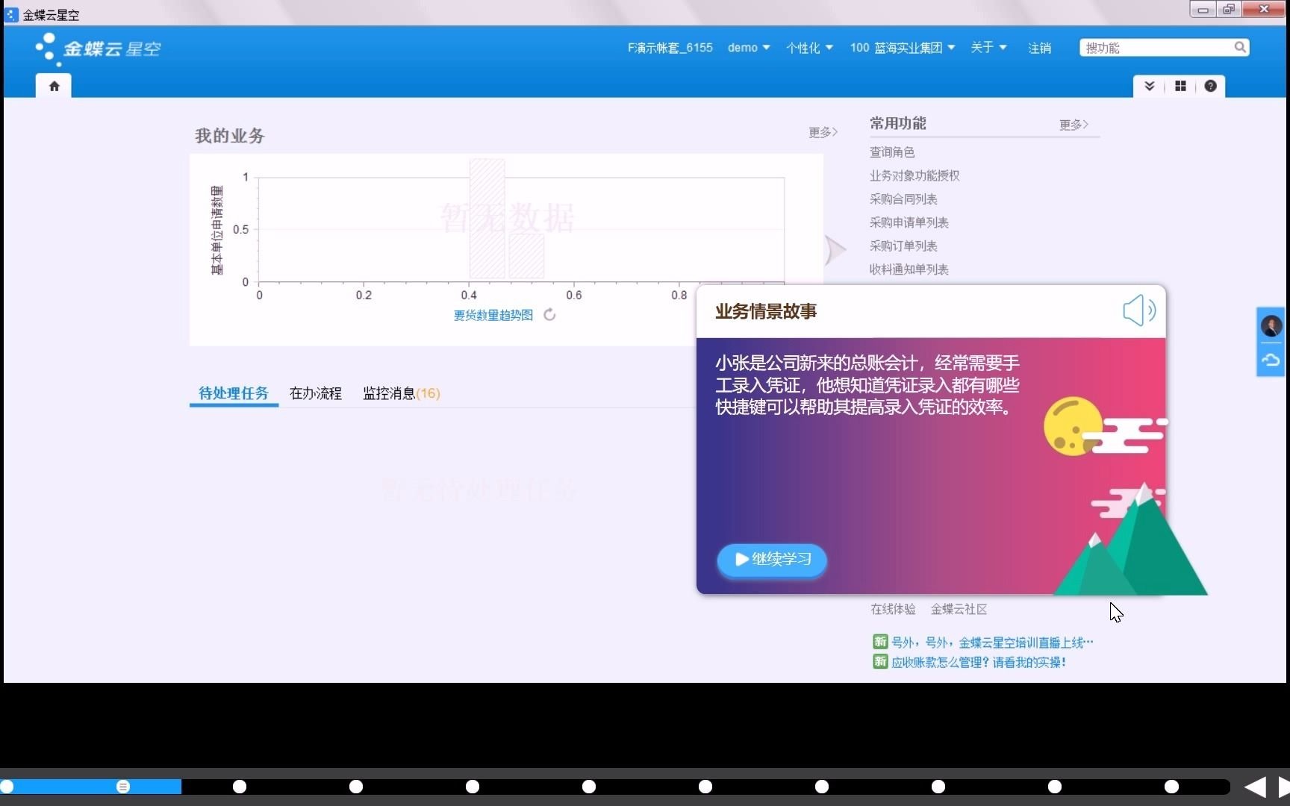Image resolution: width=1290 pixels, height=806 pixels.
Task: Click the 我的业务 section heading
Action: [230, 136]
